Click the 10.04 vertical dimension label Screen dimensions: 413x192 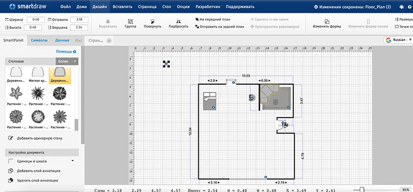190,131
